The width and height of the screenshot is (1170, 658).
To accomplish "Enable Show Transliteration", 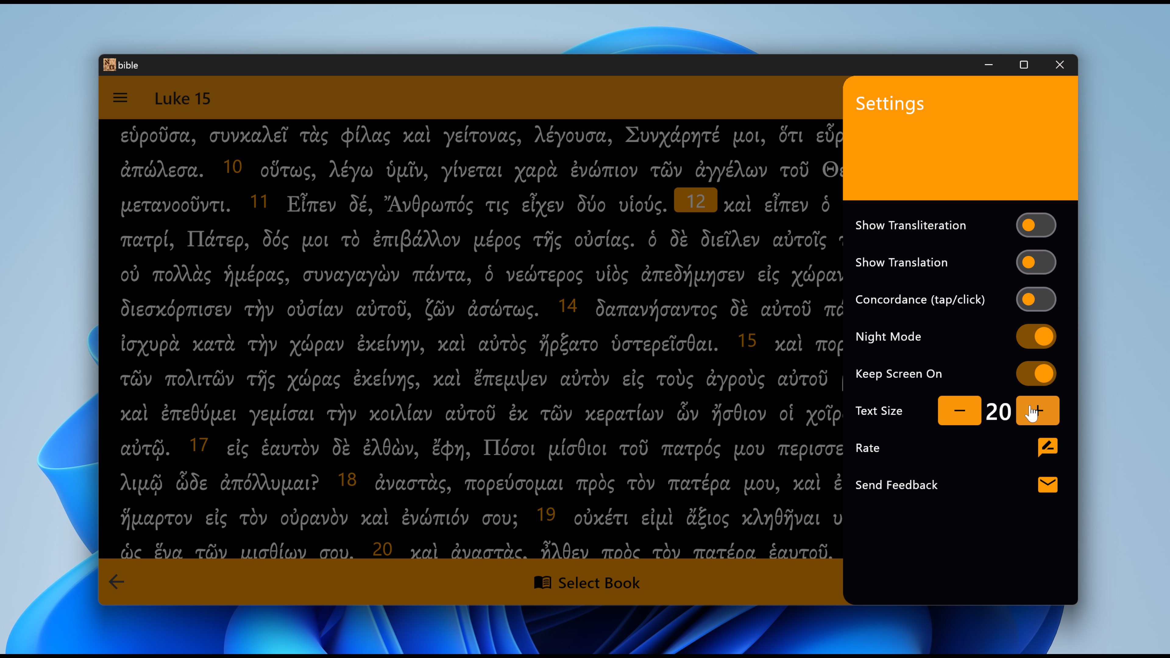I will [x=1036, y=225].
